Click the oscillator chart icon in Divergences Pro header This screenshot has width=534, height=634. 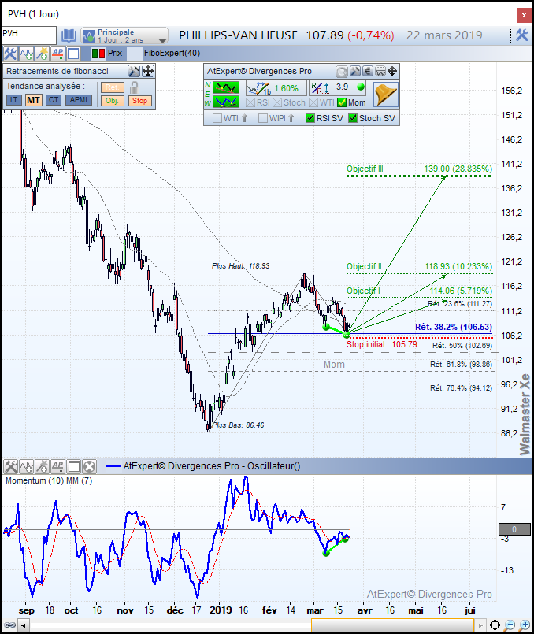[x=380, y=72]
